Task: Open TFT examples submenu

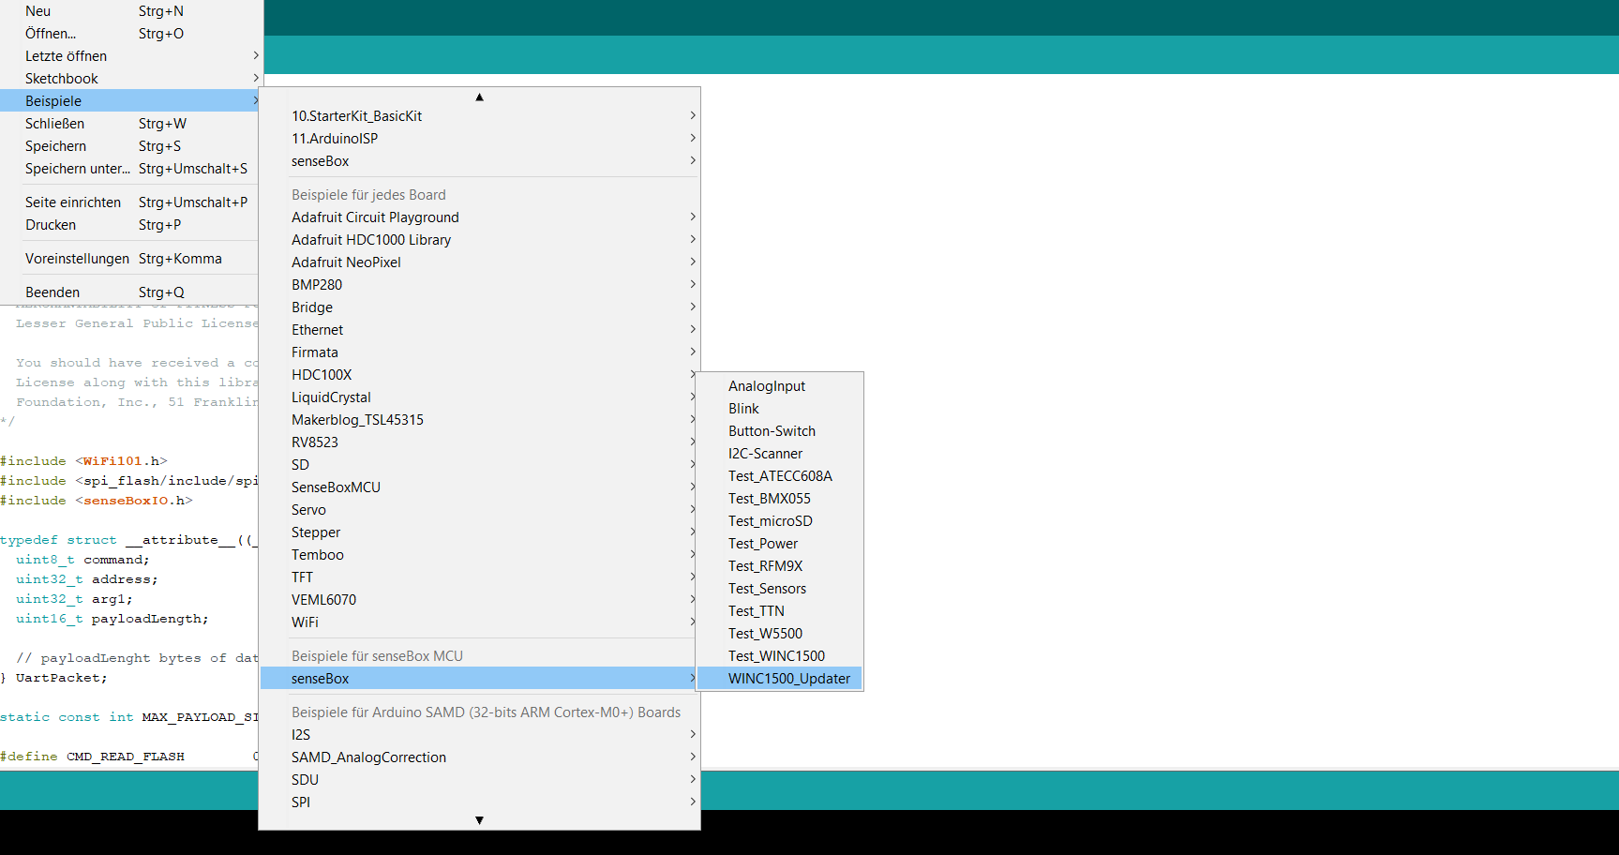Action: click(x=479, y=577)
